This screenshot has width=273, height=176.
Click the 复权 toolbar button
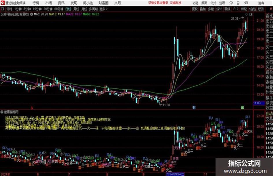pyautogui.click(x=195, y=9)
